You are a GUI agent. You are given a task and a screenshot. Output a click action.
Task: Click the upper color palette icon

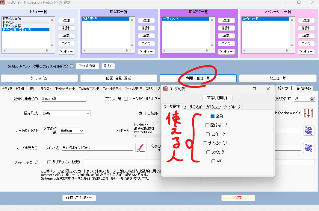309,131
